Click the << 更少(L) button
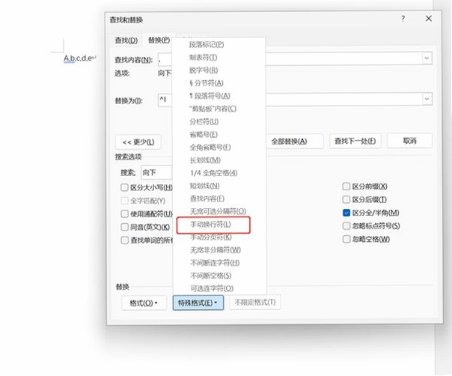This screenshot has height=376, width=452. point(138,142)
